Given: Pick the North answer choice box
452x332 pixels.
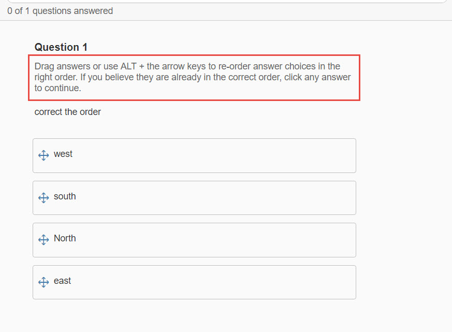Looking at the screenshot, I should (x=194, y=240).
